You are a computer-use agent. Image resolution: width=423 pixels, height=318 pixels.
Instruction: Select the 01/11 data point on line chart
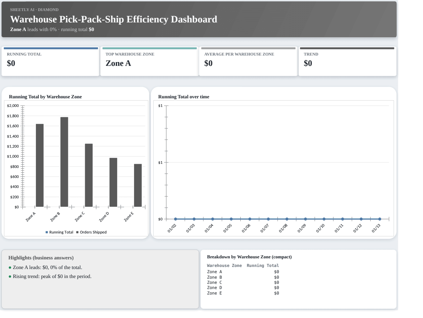coord(343,219)
